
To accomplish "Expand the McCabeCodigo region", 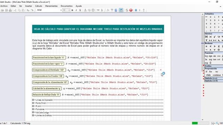I will pyautogui.click(x=33, y=112).
